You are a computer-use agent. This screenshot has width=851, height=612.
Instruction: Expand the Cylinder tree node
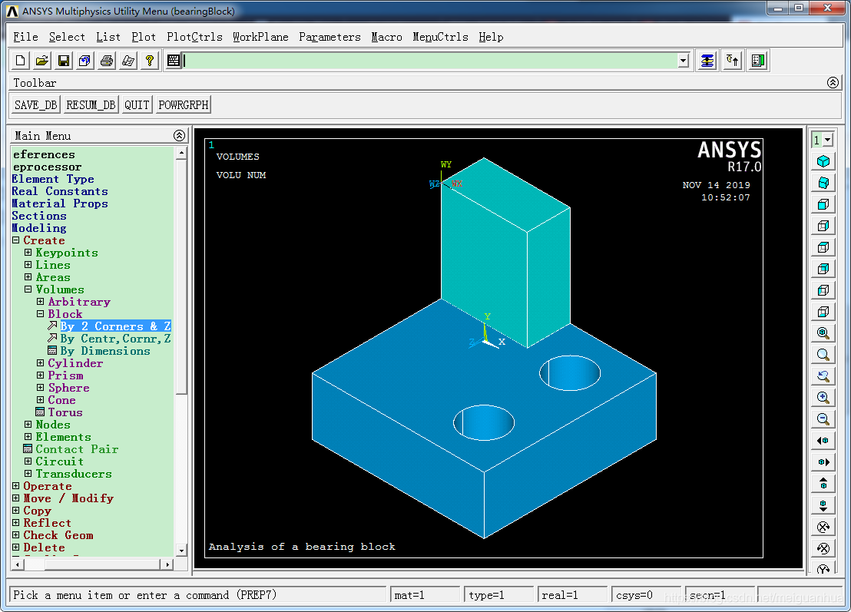pos(41,363)
